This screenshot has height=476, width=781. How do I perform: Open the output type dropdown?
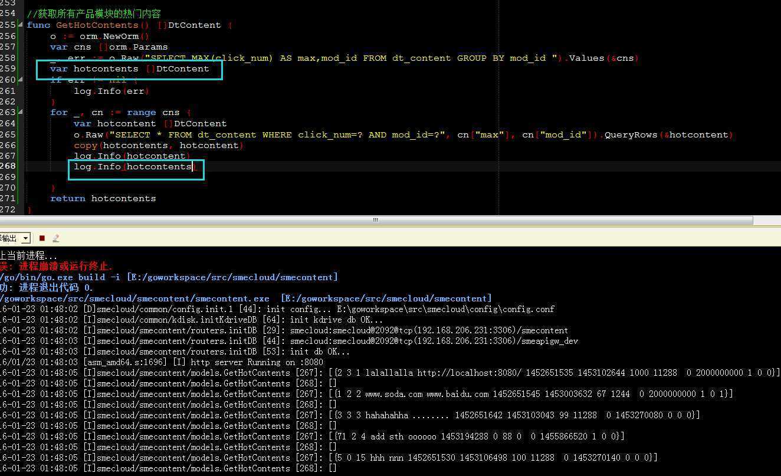pyautogui.click(x=25, y=238)
